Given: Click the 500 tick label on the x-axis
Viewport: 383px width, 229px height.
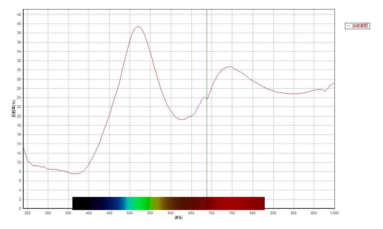Looking at the screenshot, I should click(x=130, y=213).
